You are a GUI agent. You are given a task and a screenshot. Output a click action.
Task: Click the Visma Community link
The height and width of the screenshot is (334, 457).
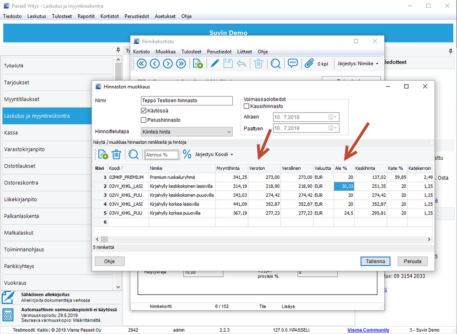[368, 330]
